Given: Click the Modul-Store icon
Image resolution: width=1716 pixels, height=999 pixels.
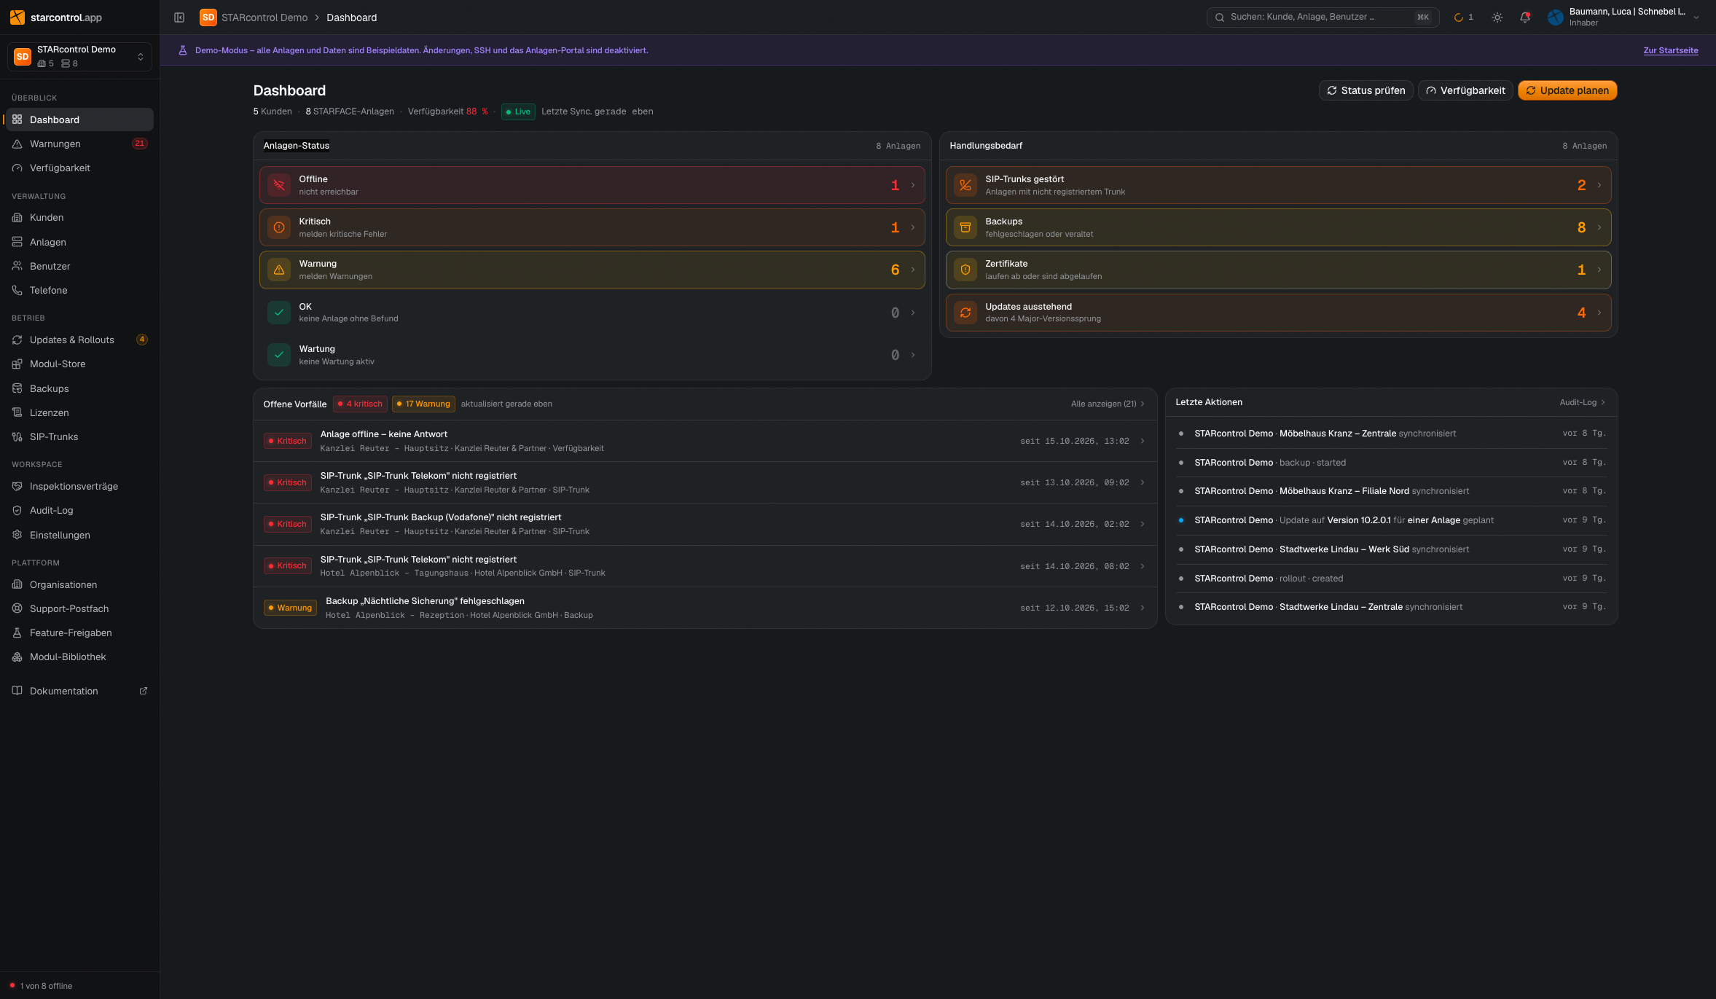Looking at the screenshot, I should point(17,364).
